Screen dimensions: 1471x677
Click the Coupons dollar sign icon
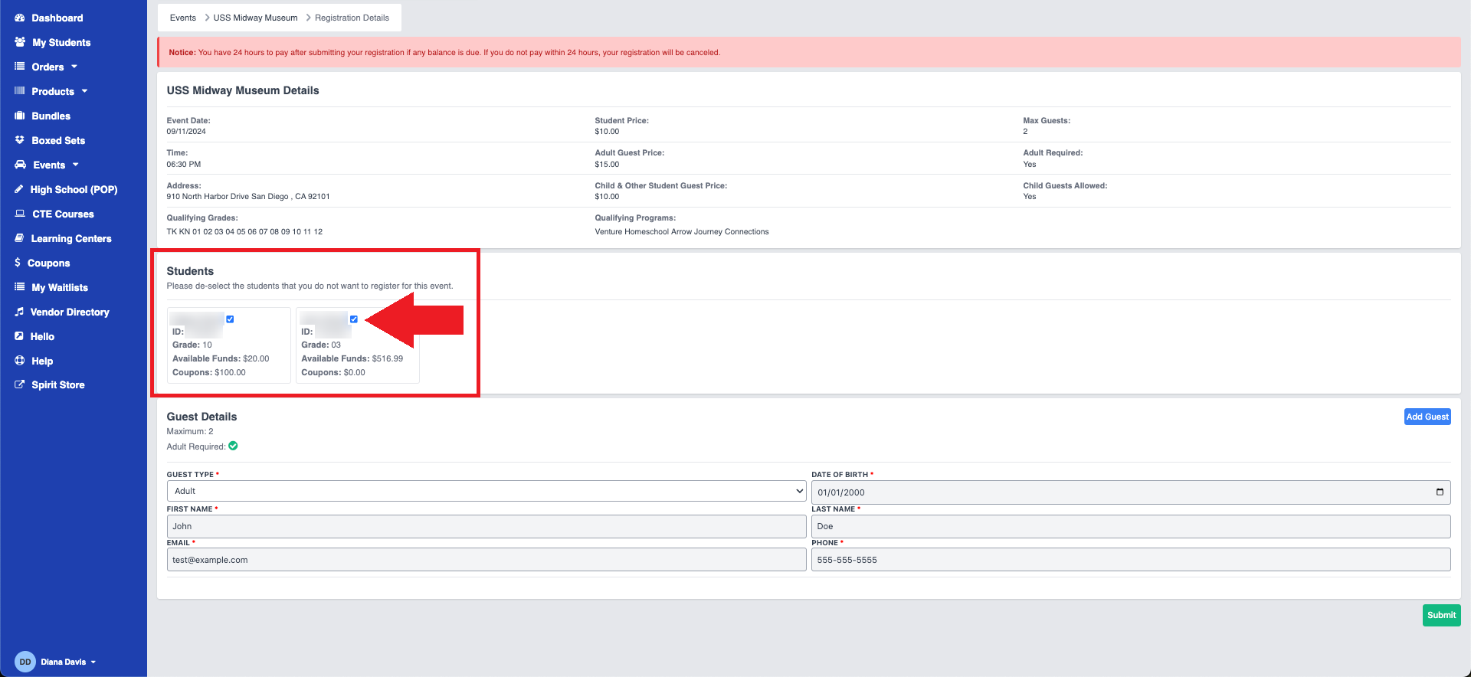point(18,263)
